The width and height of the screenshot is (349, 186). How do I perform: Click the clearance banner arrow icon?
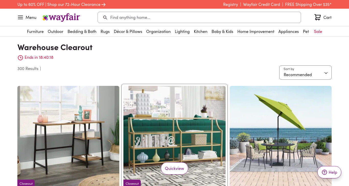point(103,5)
